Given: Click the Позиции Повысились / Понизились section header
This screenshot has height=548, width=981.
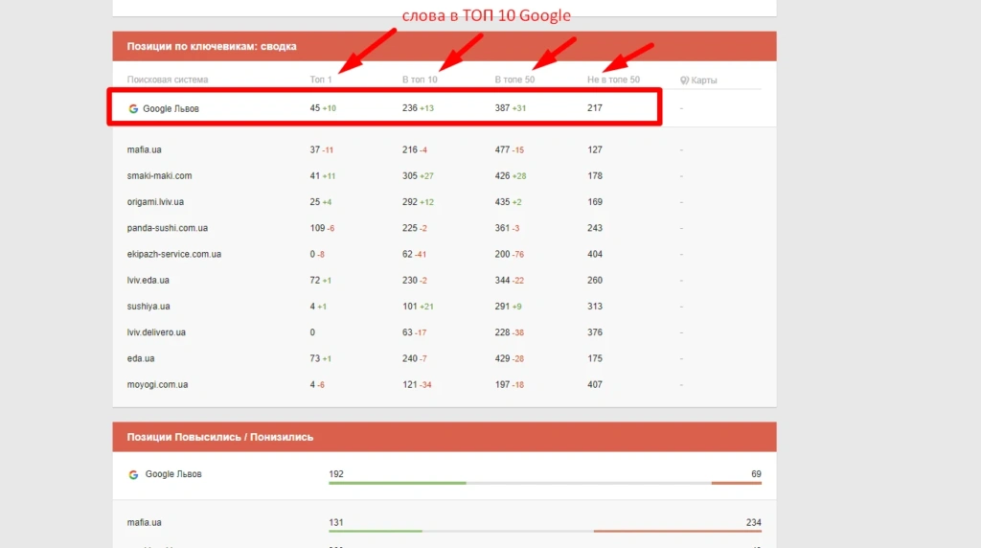Looking at the screenshot, I should click(x=445, y=437).
